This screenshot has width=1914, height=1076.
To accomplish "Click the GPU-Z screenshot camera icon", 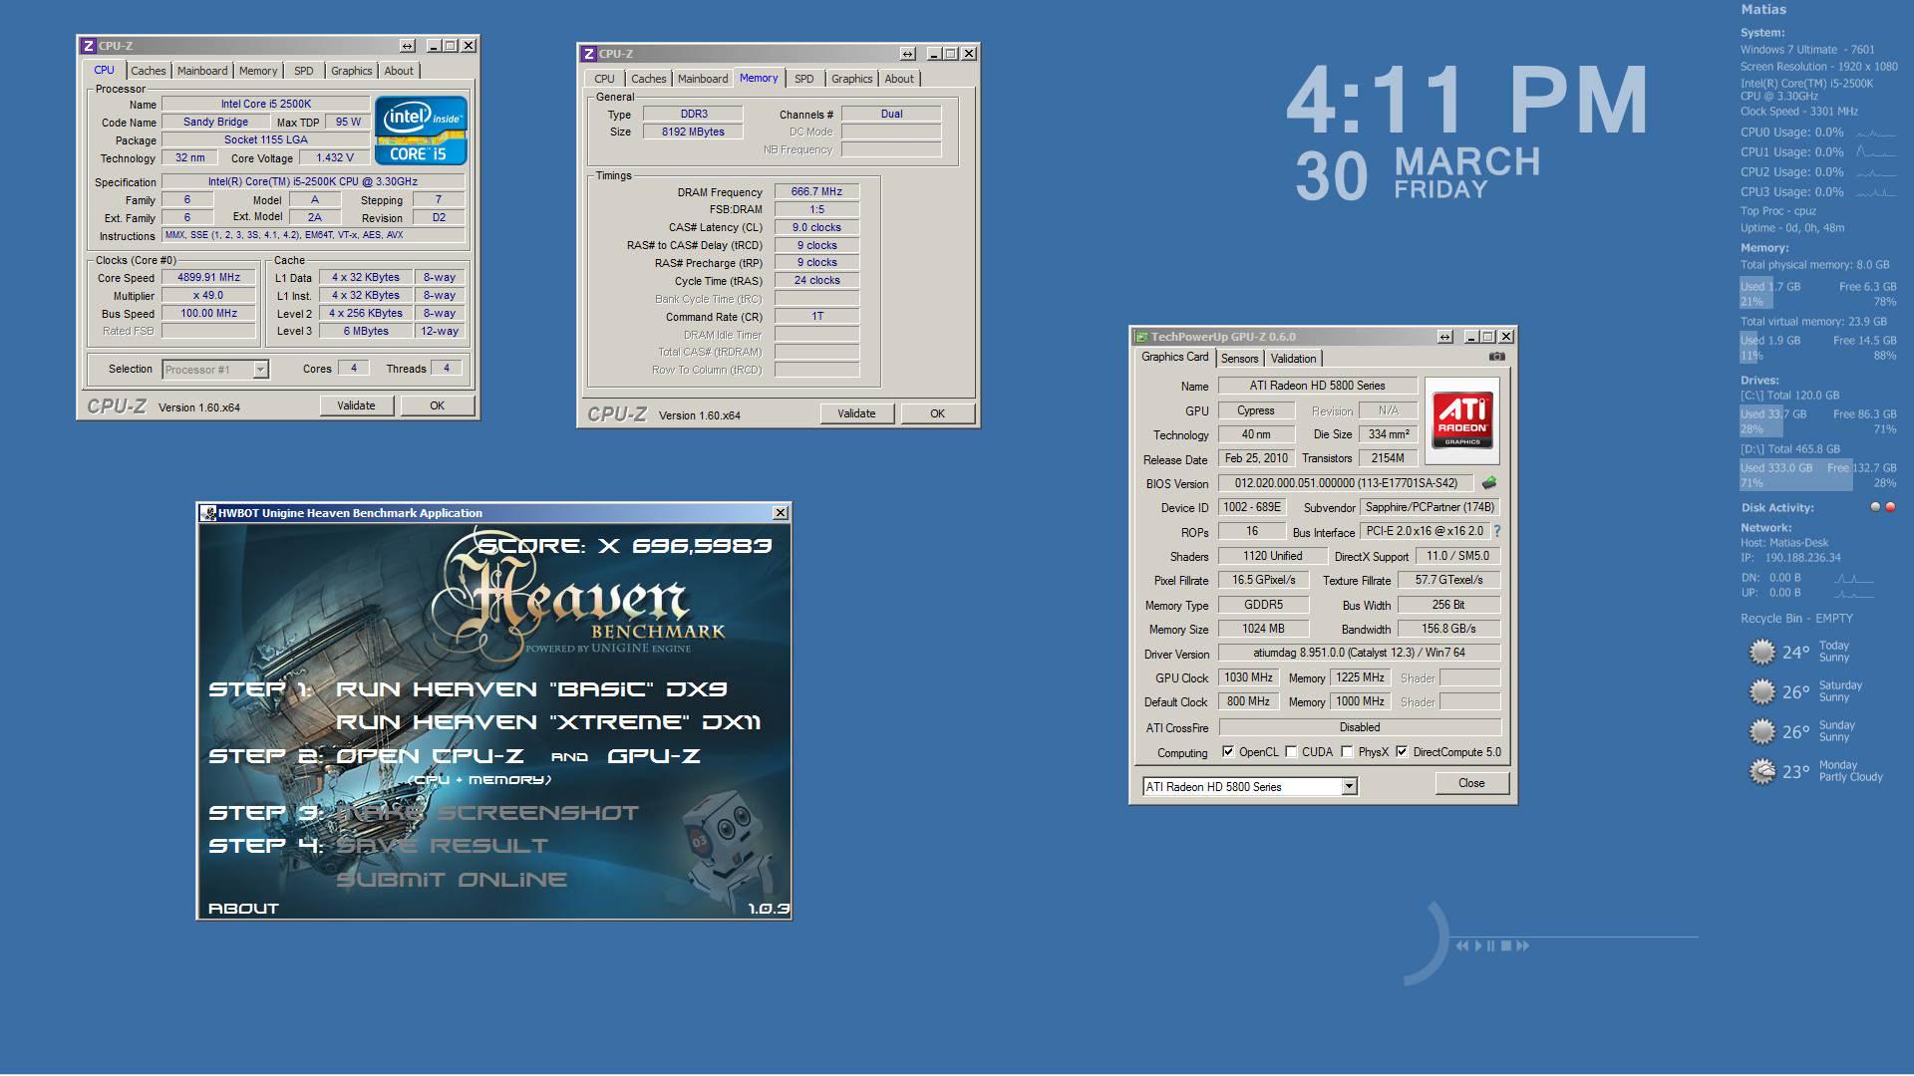I will 1496,357.
